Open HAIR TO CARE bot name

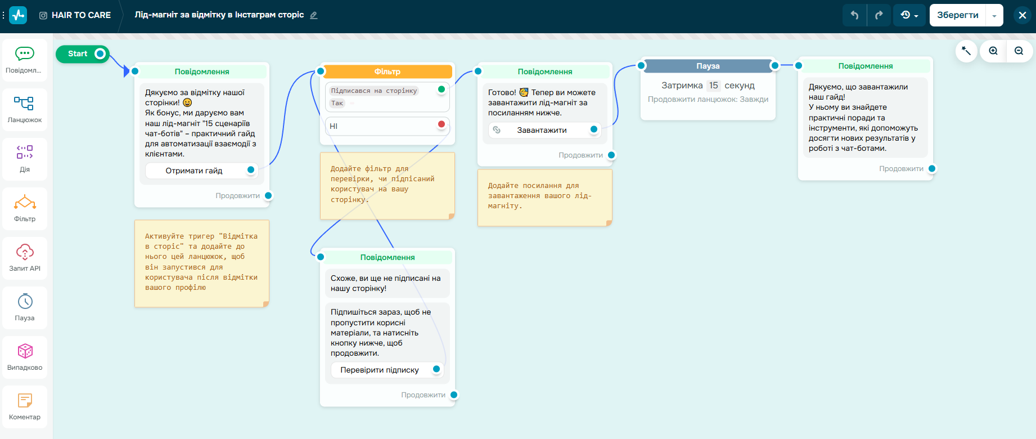tap(81, 15)
